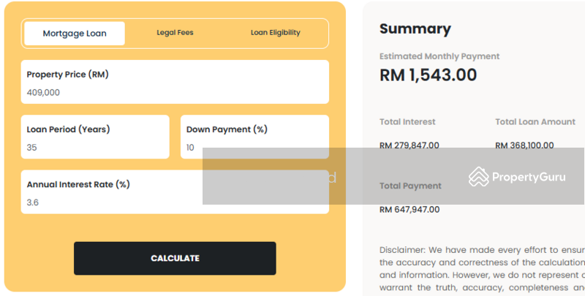Viewport: 585px width, 296px height.
Task: Click the PropertyGuru watermark text
Action: coord(529,177)
